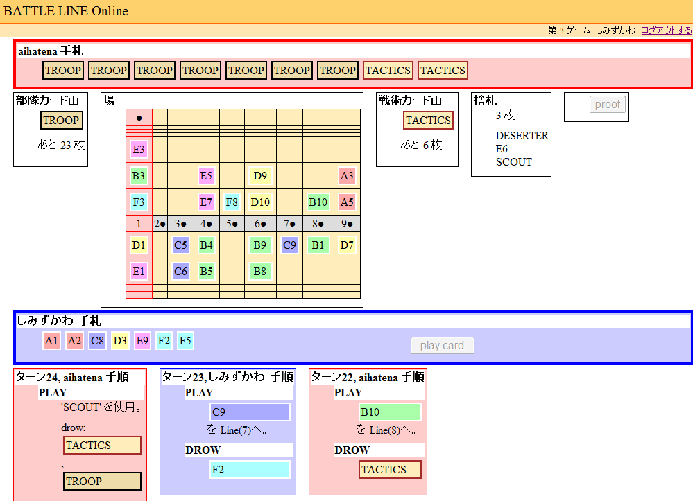Click the A5 card on the field
The image size is (693, 501).
click(x=347, y=202)
